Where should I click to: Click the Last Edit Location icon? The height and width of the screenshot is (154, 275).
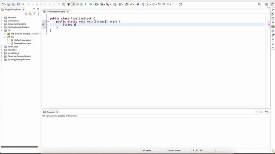click(159, 4)
